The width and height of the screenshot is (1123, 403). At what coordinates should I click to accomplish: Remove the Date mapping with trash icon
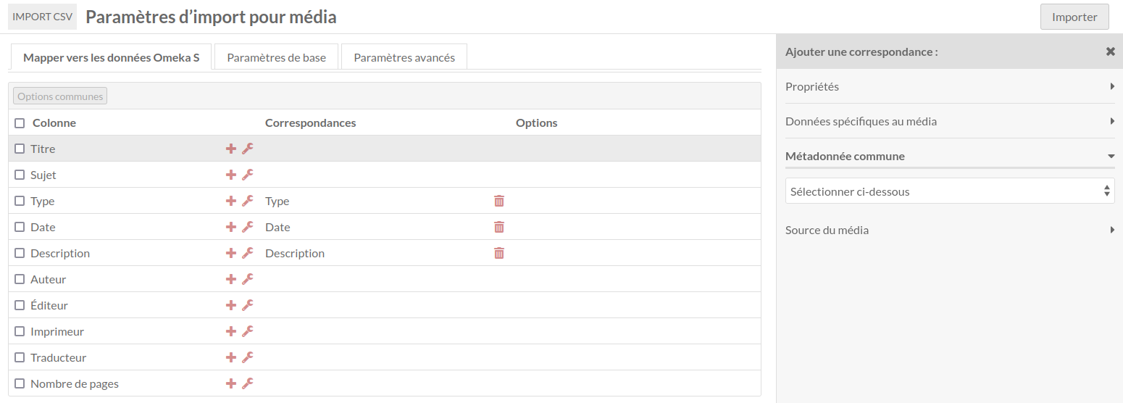pos(498,227)
